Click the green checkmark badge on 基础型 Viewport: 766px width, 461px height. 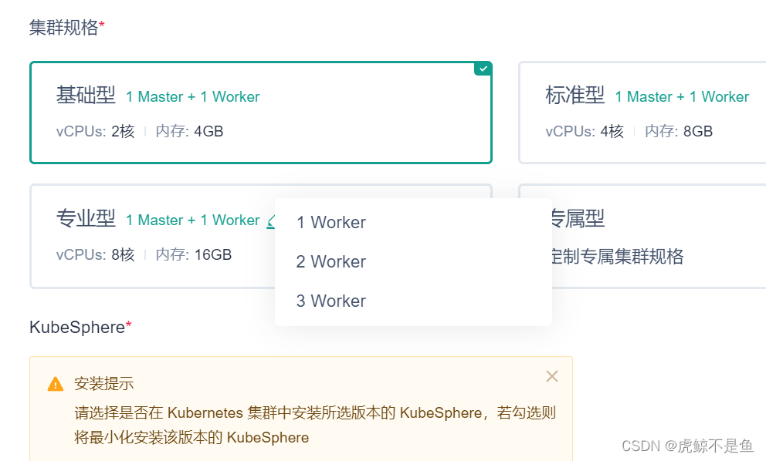tap(483, 69)
